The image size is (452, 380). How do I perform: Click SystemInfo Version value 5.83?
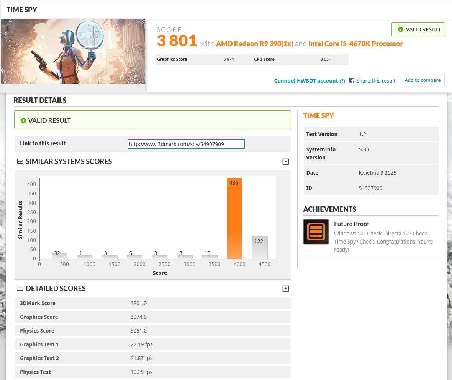[x=364, y=149]
